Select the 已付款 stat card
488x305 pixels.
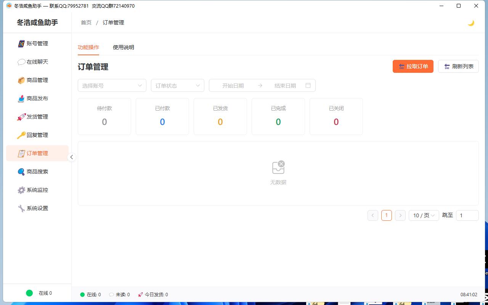[x=162, y=117]
